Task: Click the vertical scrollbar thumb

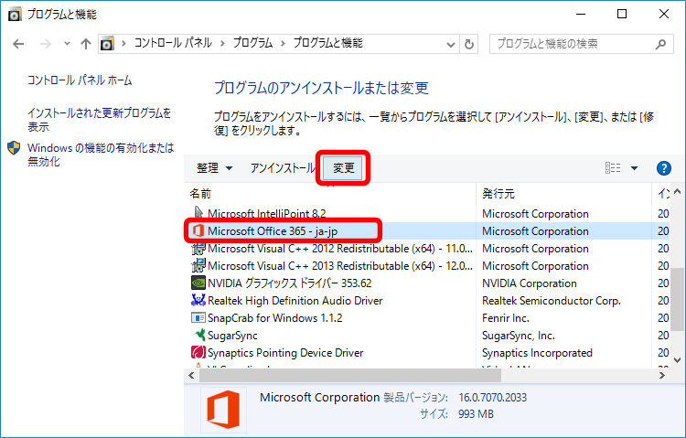Action: [x=677, y=299]
